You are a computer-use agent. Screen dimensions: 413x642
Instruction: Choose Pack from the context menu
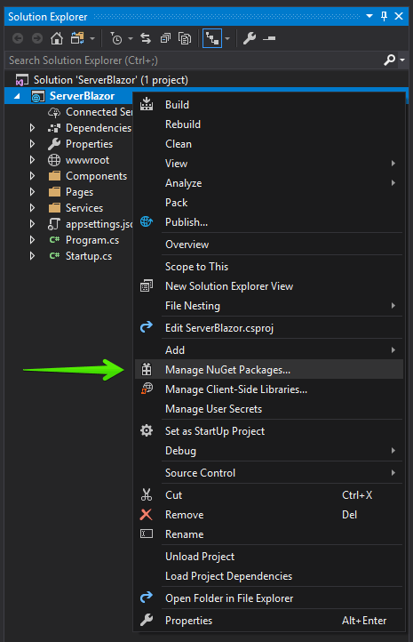click(x=270, y=203)
